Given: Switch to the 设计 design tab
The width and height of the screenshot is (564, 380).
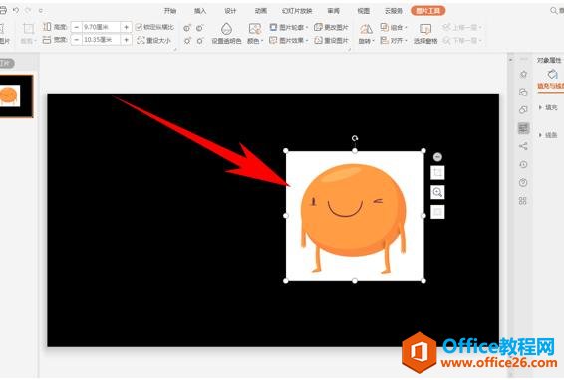Looking at the screenshot, I should tap(230, 11).
